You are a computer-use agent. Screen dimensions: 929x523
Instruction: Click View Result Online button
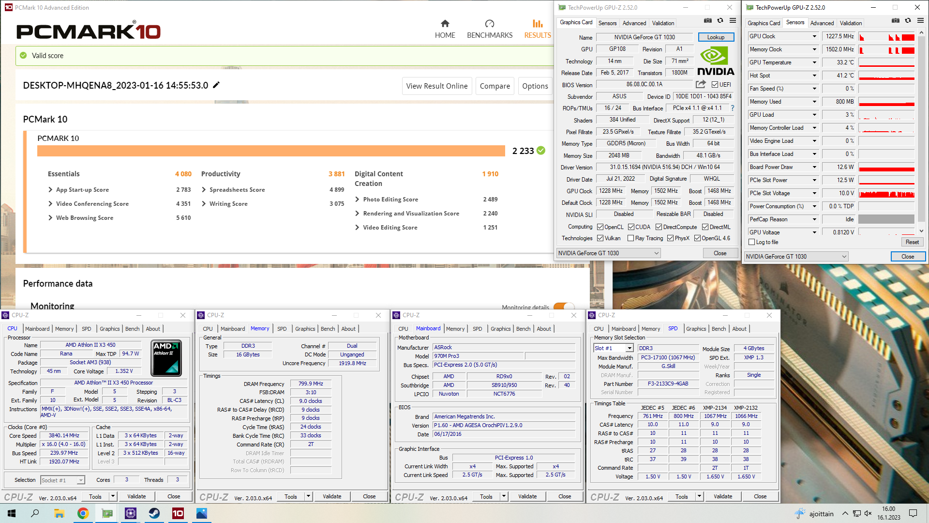coord(437,86)
